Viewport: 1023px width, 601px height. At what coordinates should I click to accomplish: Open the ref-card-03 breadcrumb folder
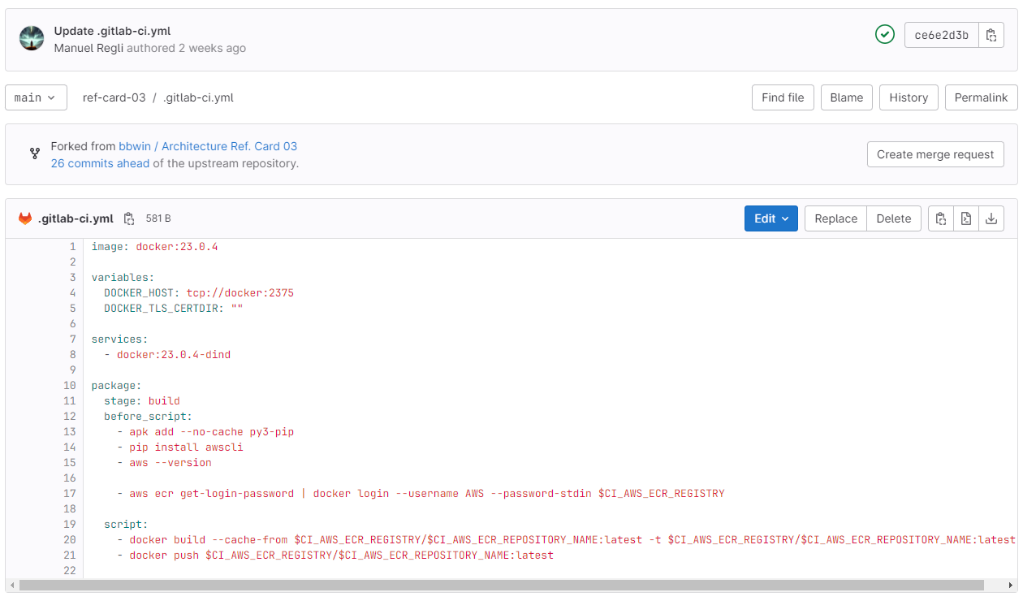[x=114, y=97]
